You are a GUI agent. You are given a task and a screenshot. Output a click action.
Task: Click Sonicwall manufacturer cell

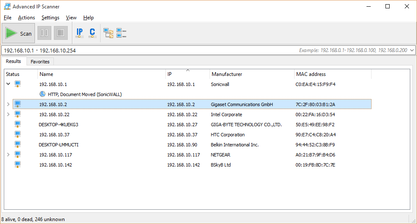pyautogui.click(x=220, y=84)
